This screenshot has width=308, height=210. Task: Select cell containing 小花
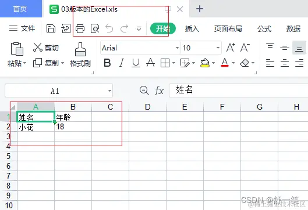(x=36, y=127)
